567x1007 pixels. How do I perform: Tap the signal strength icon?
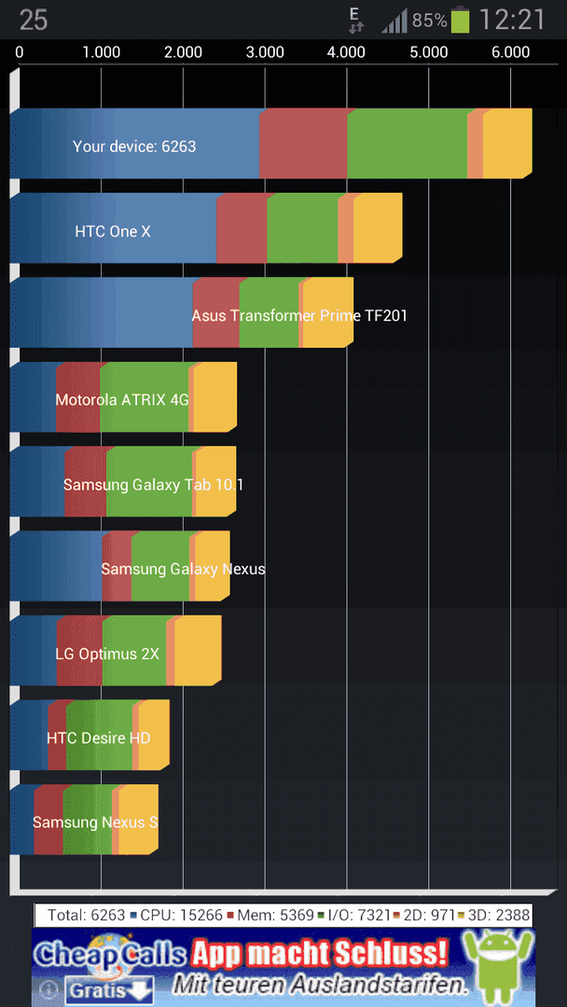click(x=394, y=21)
